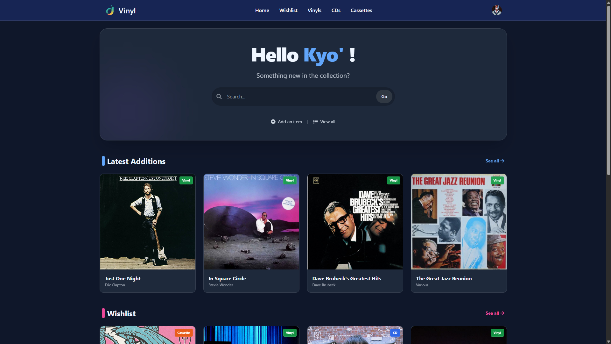611x344 pixels.
Task: Click the Dave Brubeck's Greatest Hits title
Action: click(347, 278)
